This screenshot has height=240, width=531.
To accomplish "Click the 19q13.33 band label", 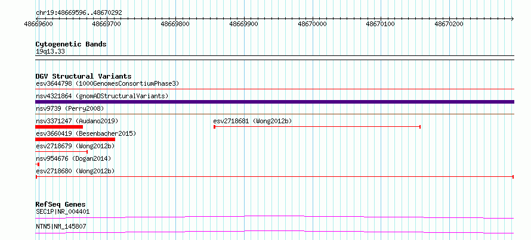I will point(50,52).
